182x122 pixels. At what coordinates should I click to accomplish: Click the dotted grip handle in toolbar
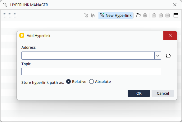[x=10, y=15]
